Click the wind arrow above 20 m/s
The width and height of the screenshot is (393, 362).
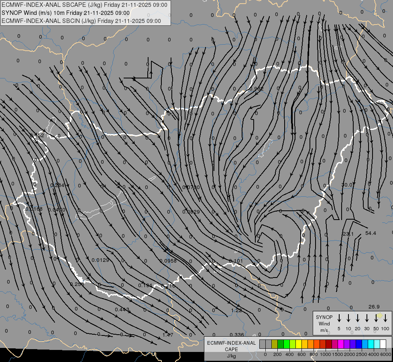(357, 318)
